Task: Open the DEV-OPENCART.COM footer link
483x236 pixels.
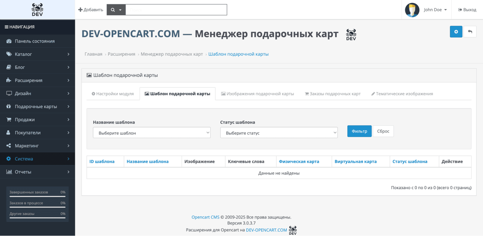Action: [267, 230]
